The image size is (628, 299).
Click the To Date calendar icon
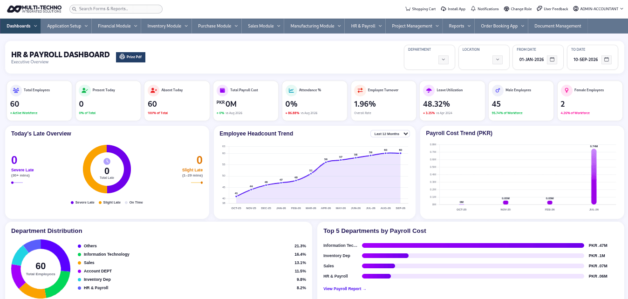point(606,60)
